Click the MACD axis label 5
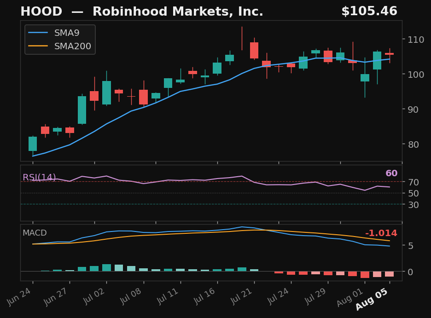Screen dimensions: 431x318 (x=410, y=246)
